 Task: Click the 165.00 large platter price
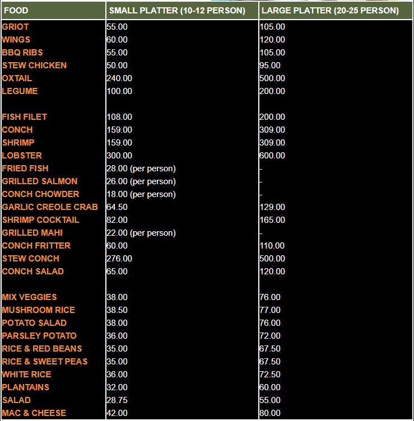tap(272, 220)
